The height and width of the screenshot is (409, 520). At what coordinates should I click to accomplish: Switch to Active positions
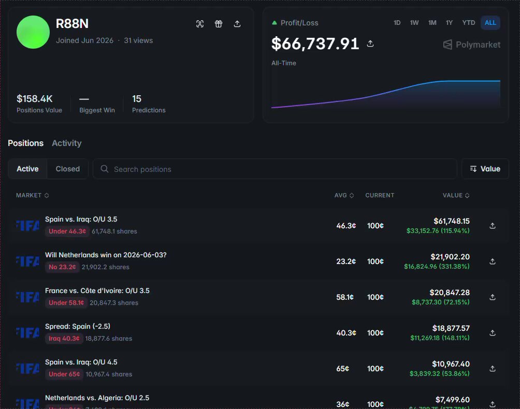[27, 169]
